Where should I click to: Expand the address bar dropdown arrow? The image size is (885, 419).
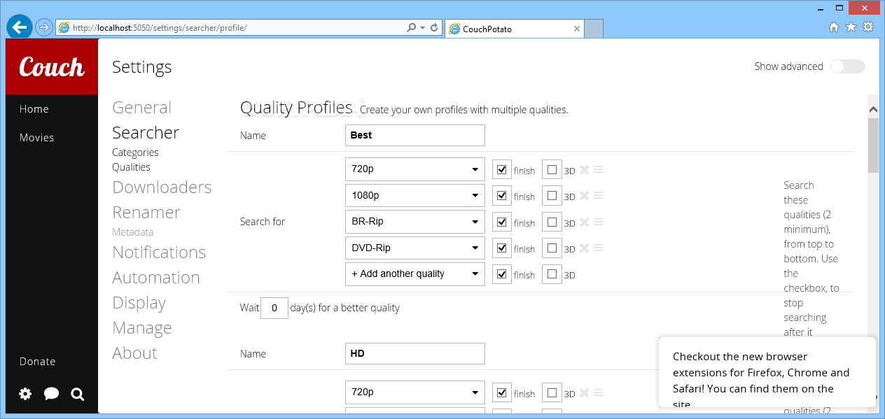(422, 28)
